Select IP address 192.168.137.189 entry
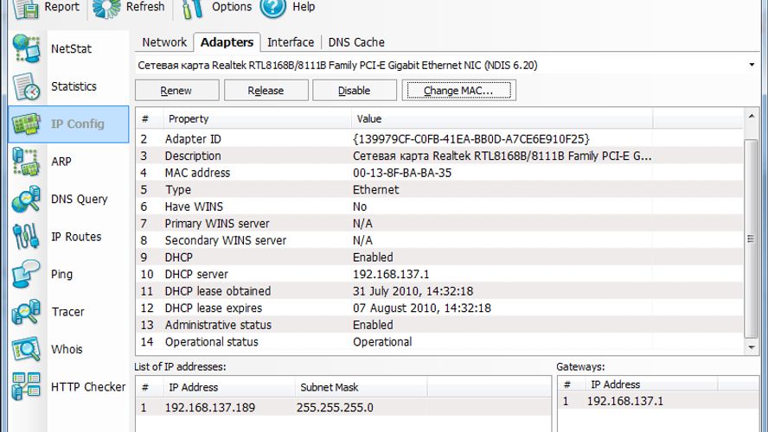 (x=209, y=408)
